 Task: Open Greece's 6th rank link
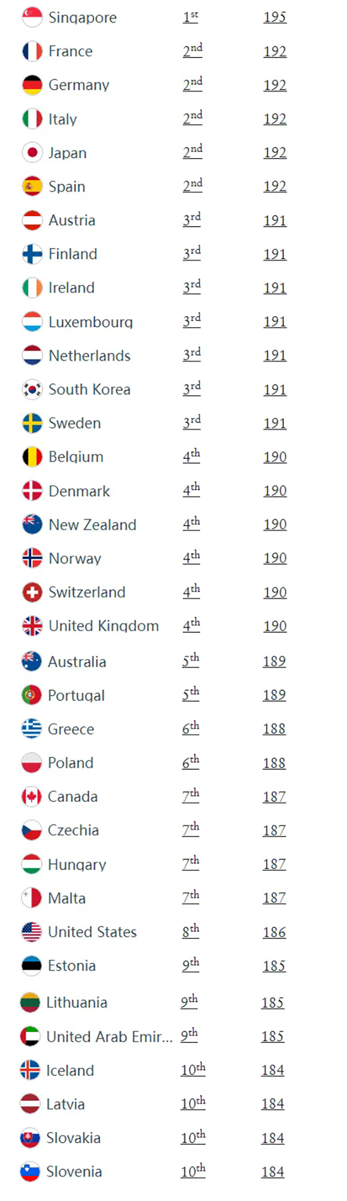coord(191,728)
